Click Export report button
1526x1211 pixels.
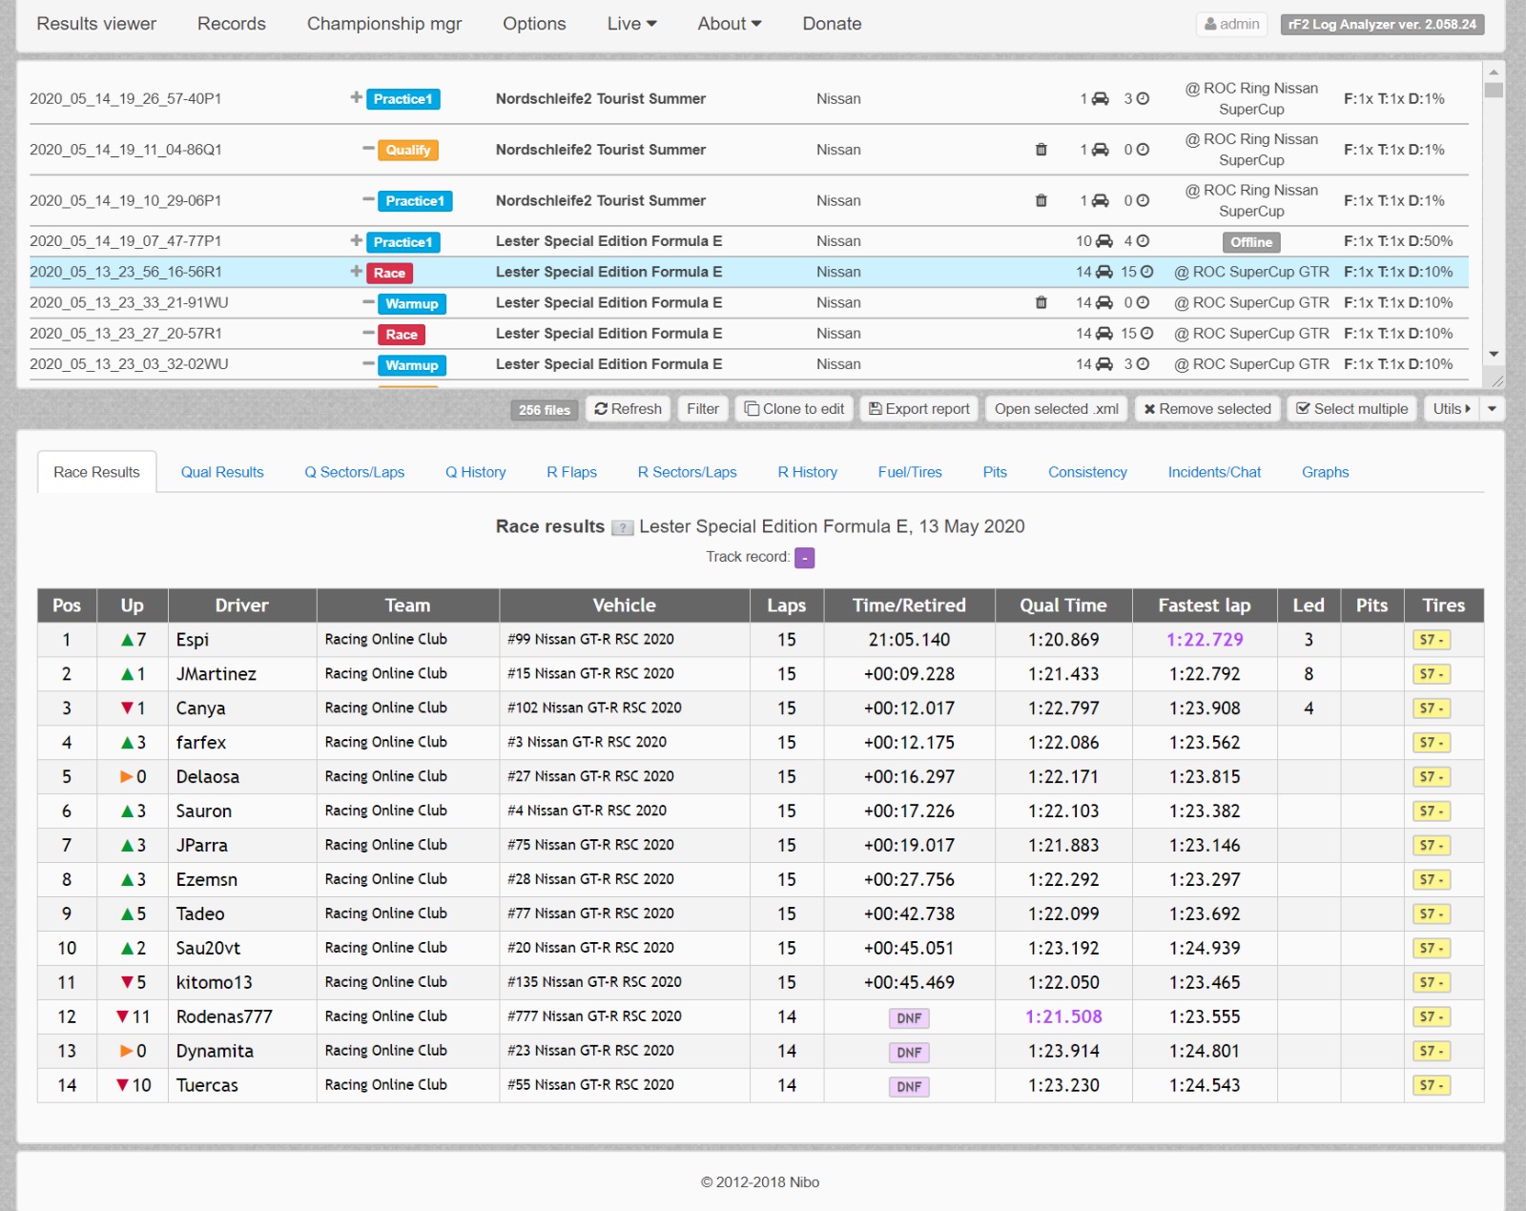click(919, 409)
